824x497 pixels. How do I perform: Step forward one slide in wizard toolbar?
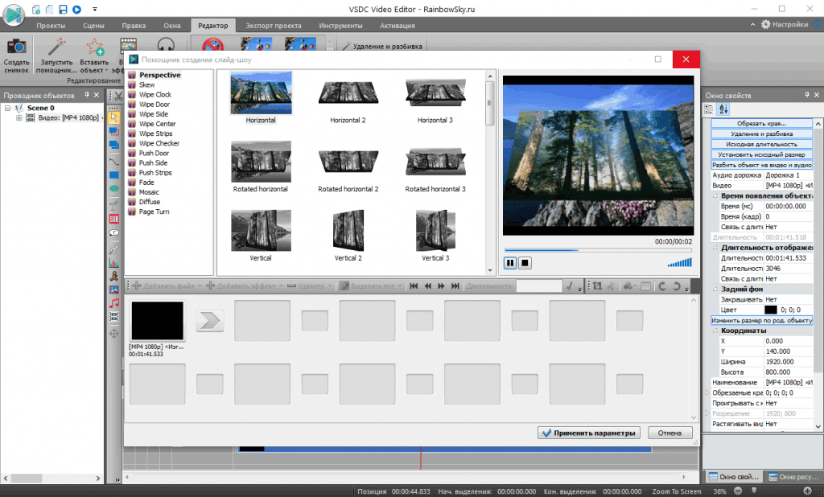click(x=441, y=285)
